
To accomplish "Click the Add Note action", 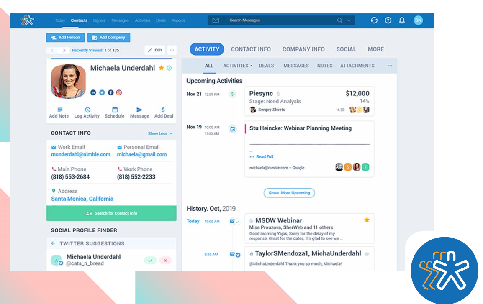I will tap(59, 113).
